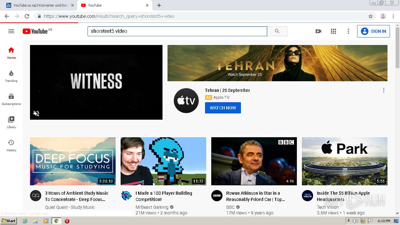Click the Quiet Quest channel avatar
The width and height of the screenshot is (400, 225).
[x=36, y=196]
